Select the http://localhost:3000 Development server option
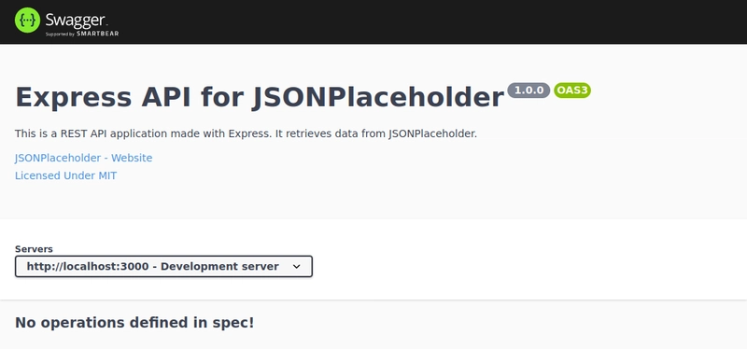 152,266
